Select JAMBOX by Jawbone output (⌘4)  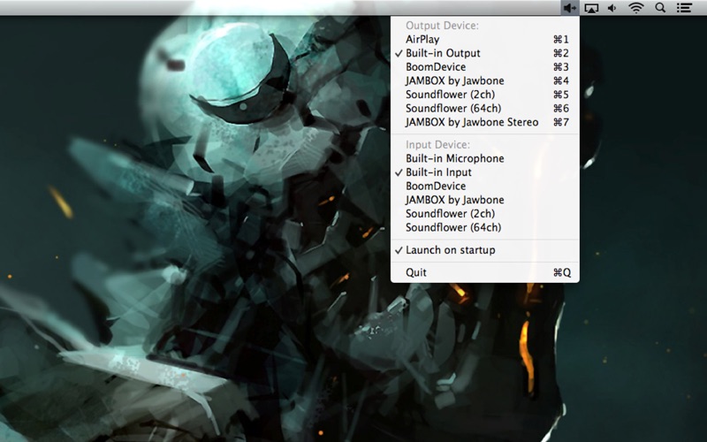click(x=484, y=80)
